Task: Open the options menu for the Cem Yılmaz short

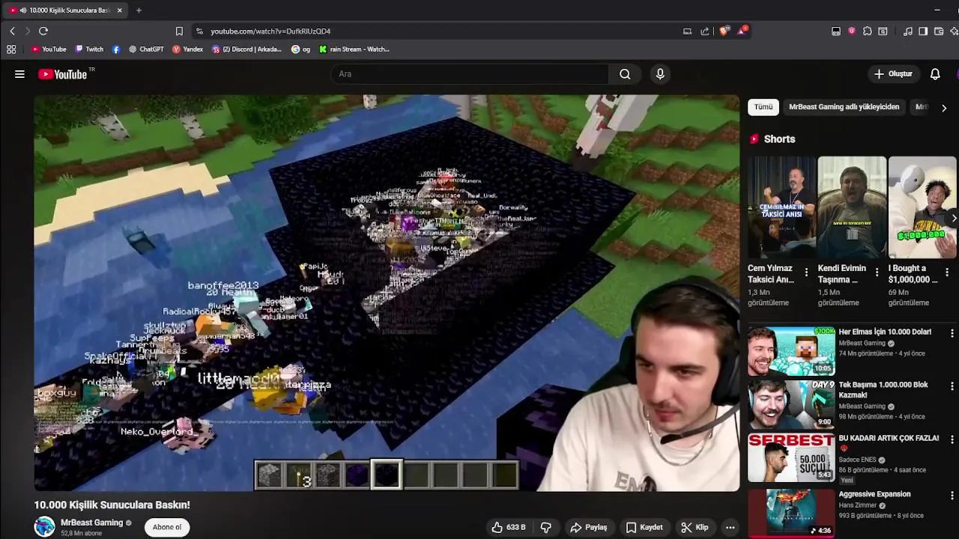Action: point(806,272)
